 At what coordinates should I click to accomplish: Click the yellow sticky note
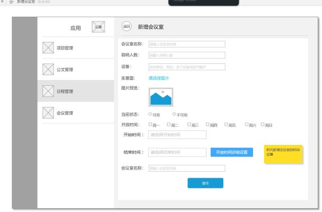click(283, 154)
